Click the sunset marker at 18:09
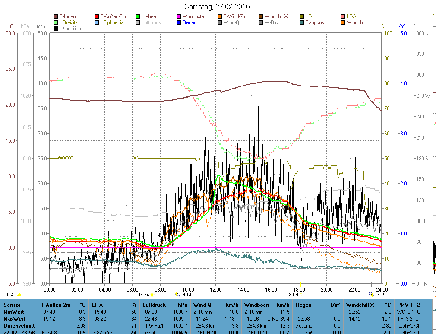 point(300,294)
